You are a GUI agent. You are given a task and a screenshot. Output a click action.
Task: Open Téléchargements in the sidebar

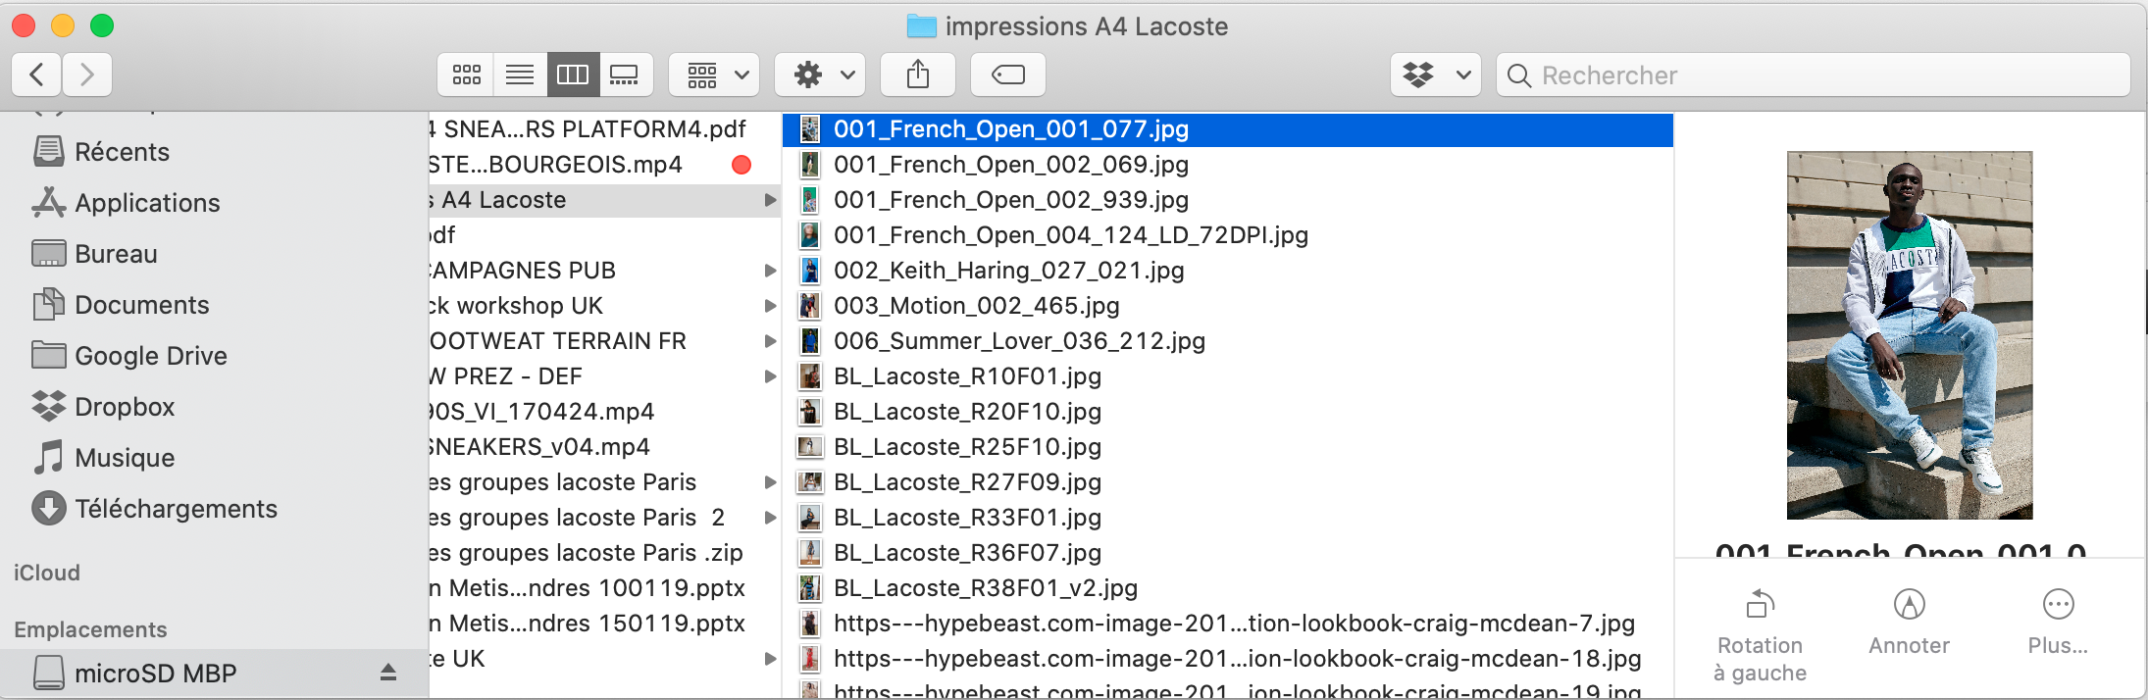(x=176, y=509)
